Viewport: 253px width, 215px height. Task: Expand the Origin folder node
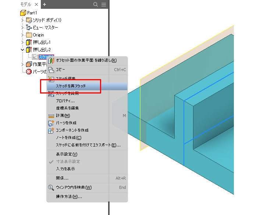tap(22, 35)
